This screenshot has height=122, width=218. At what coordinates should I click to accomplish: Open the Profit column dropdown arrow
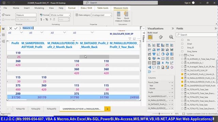[170, 93]
